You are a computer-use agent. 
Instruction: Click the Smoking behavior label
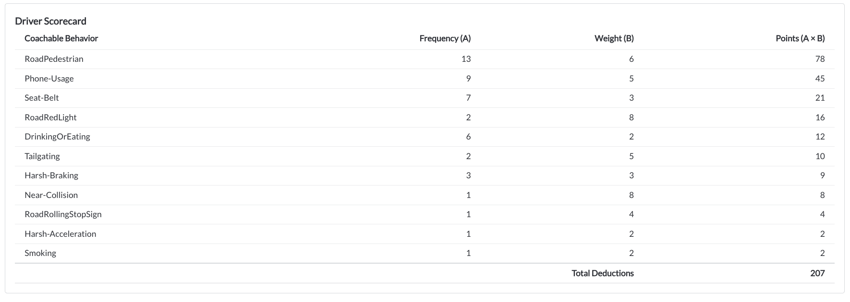[x=40, y=253]
